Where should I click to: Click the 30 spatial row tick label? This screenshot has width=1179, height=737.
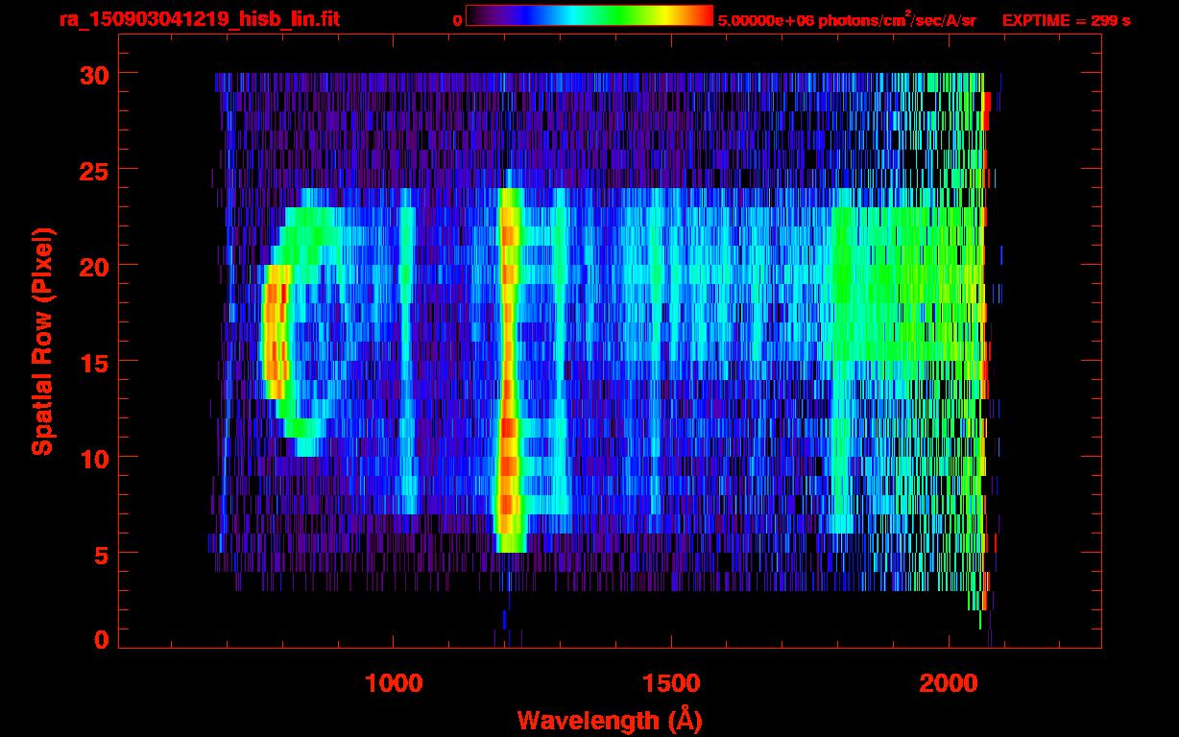point(92,74)
